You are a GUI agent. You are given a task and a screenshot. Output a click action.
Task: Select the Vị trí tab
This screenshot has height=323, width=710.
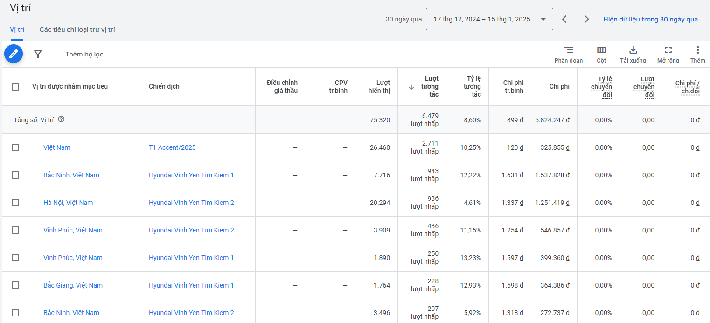17,30
